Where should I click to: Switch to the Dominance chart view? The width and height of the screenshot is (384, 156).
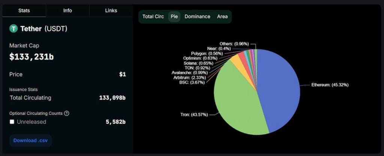pyautogui.click(x=197, y=16)
